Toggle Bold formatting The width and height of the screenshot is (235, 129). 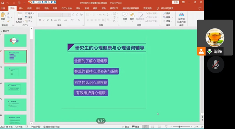(40, 20)
